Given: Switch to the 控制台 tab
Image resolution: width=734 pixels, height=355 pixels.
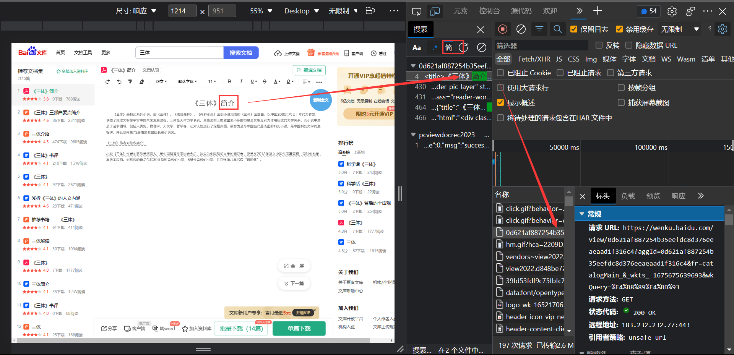Looking at the screenshot, I should point(489,11).
